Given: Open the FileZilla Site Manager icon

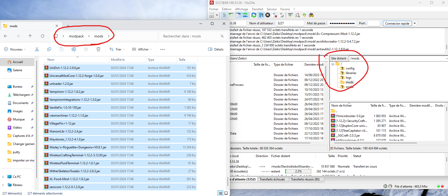Looking at the screenshot, I should [x=212, y=15].
